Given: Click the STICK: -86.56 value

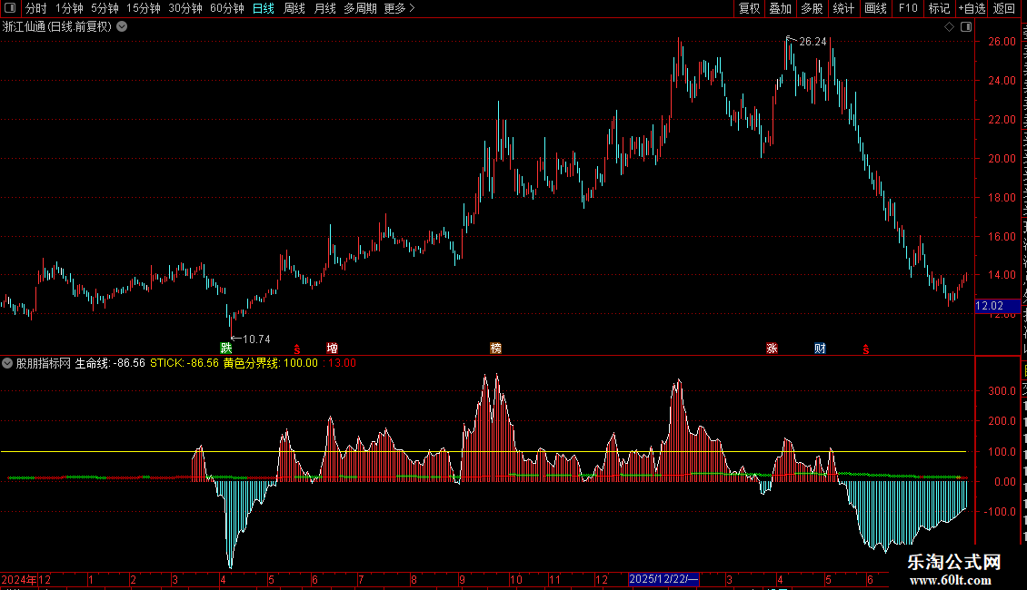Looking at the screenshot, I should pyautogui.click(x=184, y=363).
